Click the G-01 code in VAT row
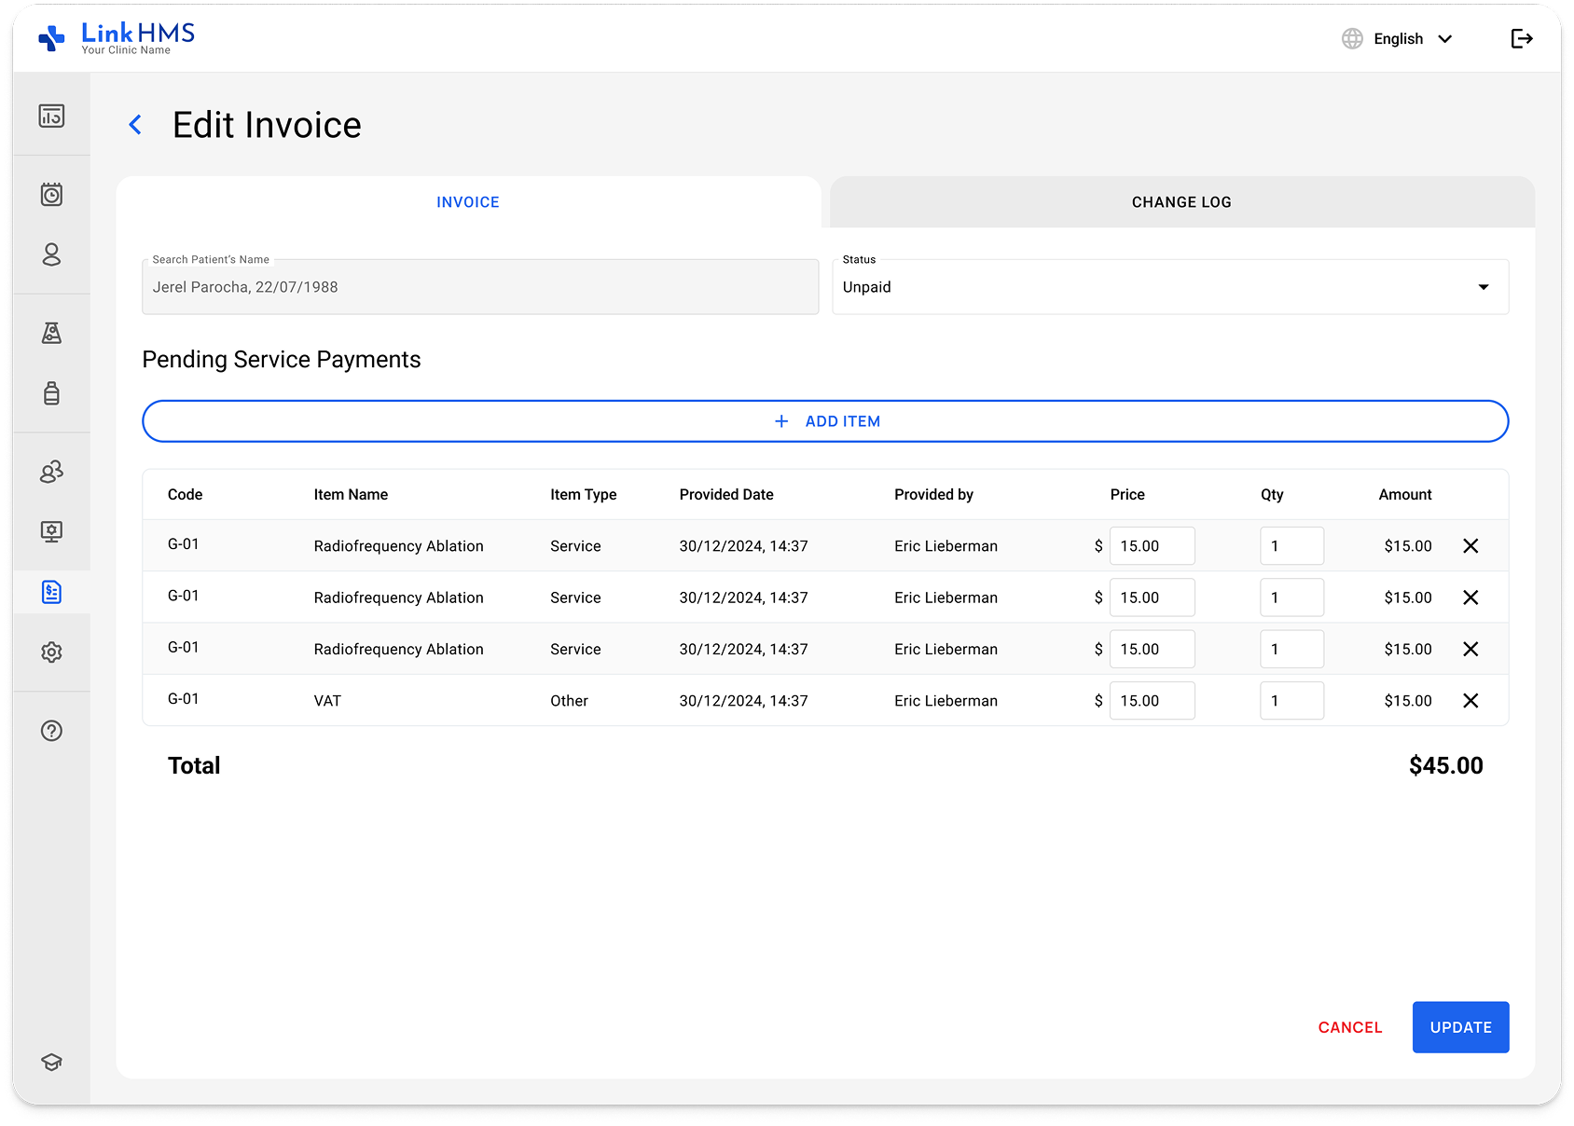This screenshot has width=1574, height=1126. point(183,699)
